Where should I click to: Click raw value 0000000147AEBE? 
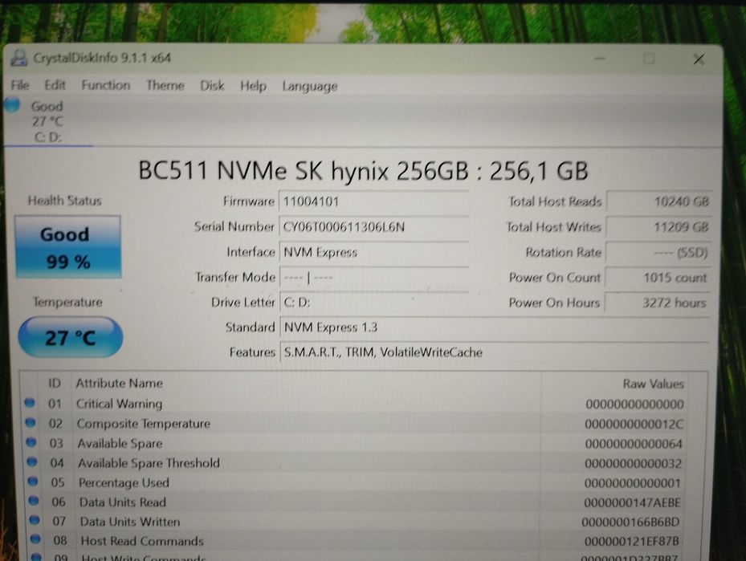[632, 502]
